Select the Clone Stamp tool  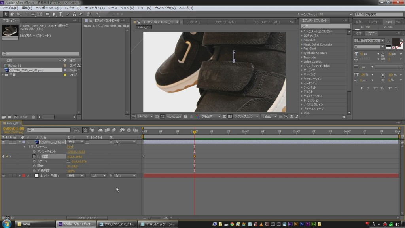pyautogui.click(x=74, y=14)
